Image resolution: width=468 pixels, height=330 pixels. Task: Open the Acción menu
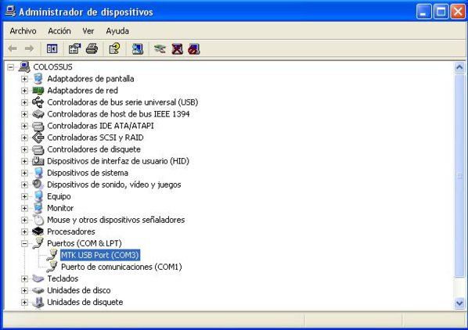(59, 30)
